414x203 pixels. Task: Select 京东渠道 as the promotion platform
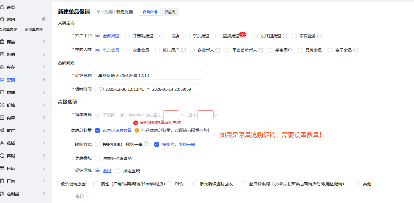(x=188, y=36)
